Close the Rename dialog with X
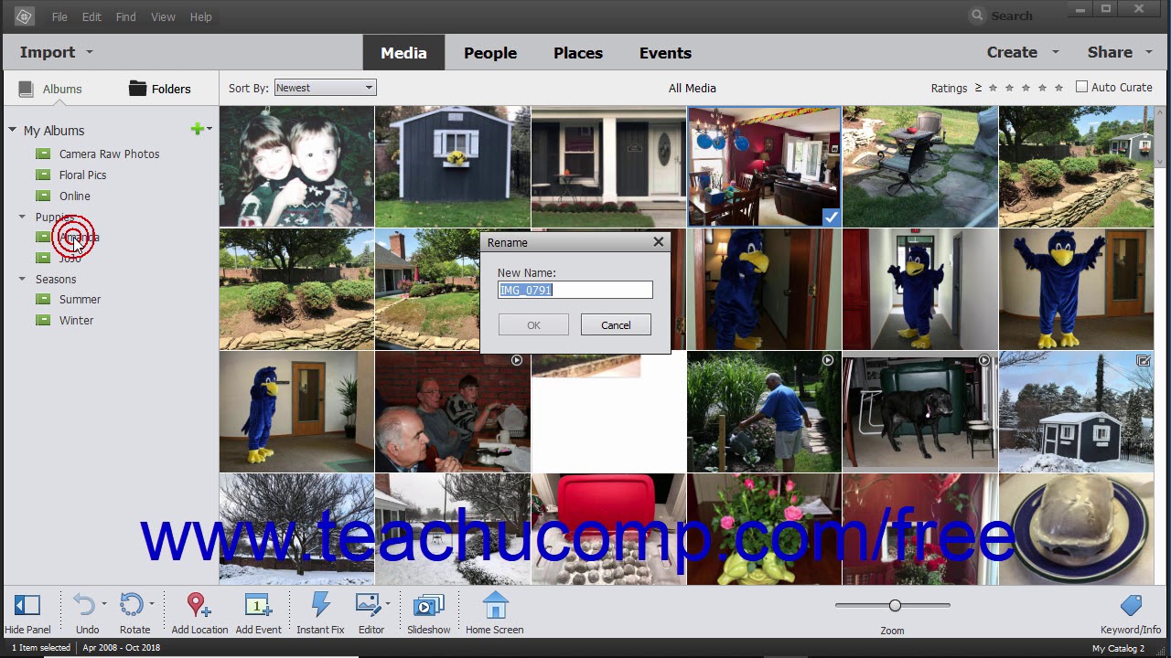1171x658 pixels. pos(659,242)
